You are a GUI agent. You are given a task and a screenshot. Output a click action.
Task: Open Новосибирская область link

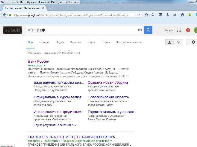pyautogui.click(x=108, y=97)
